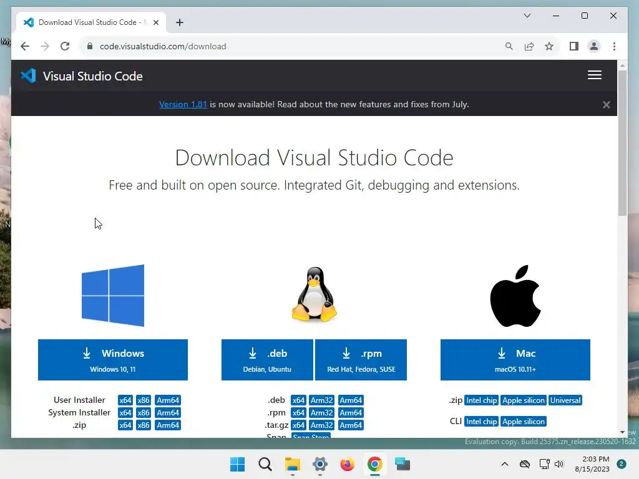Select Mac .zip Universal download
The height and width of the screenshot is (479, 639).
pyautogui.click(x=565, y=400)
